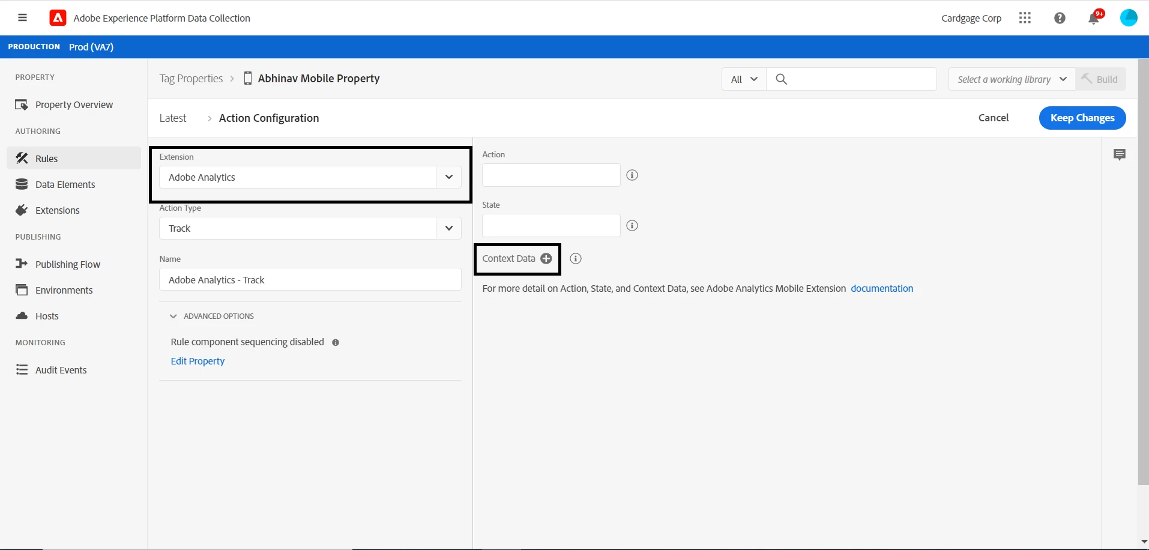Go to Tag Properties breadcrumb

191,79
